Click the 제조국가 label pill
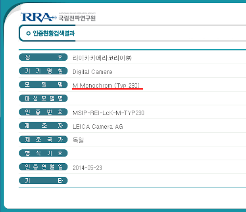Screen dimensions: 246x212 pos(43,139)
